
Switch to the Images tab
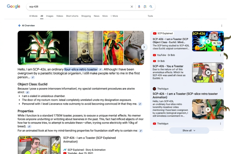(50, 16)
